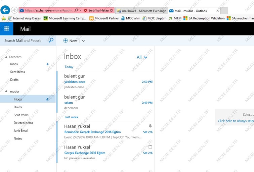
Task: Close the Mail - mudur - Outlook tab
Action: tap(218, 11)
